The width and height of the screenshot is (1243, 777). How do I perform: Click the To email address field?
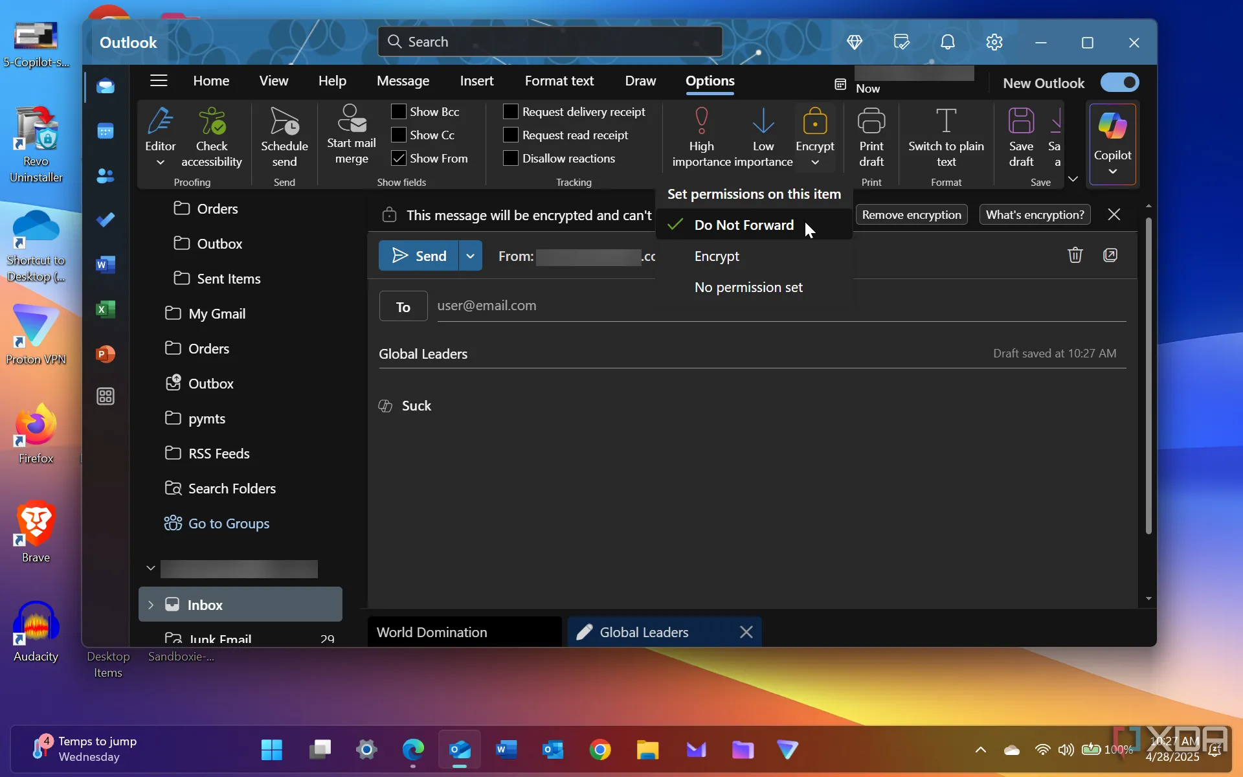pyautogui.click(x=781, y=306)
